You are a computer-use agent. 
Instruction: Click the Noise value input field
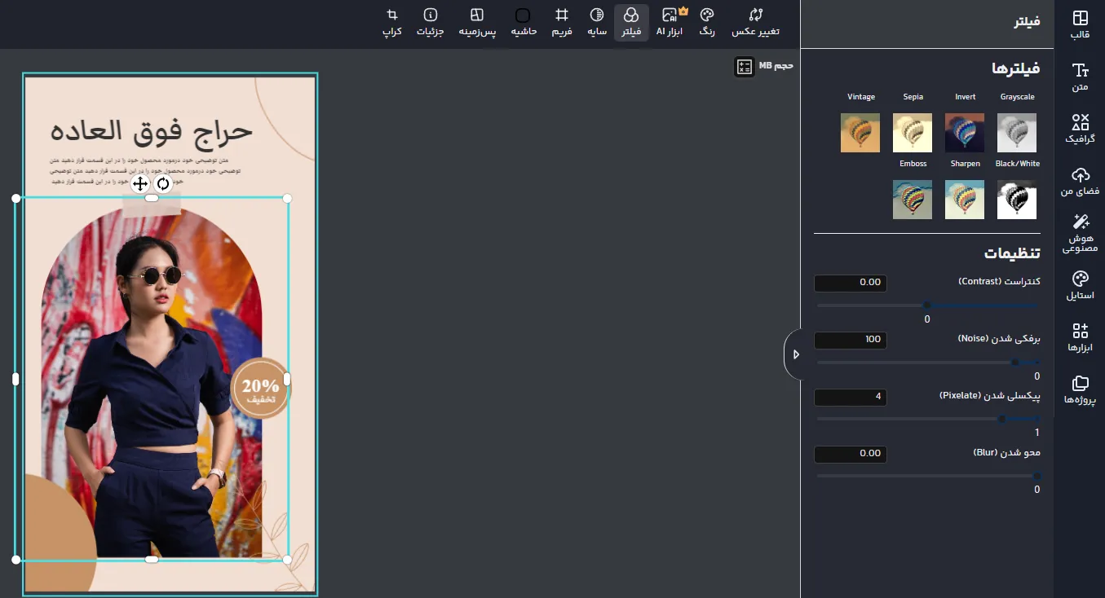851,340
